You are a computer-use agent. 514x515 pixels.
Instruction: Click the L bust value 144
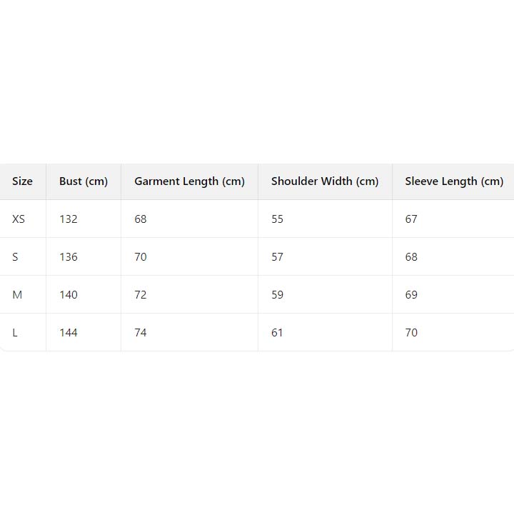(x=69, y=333)
